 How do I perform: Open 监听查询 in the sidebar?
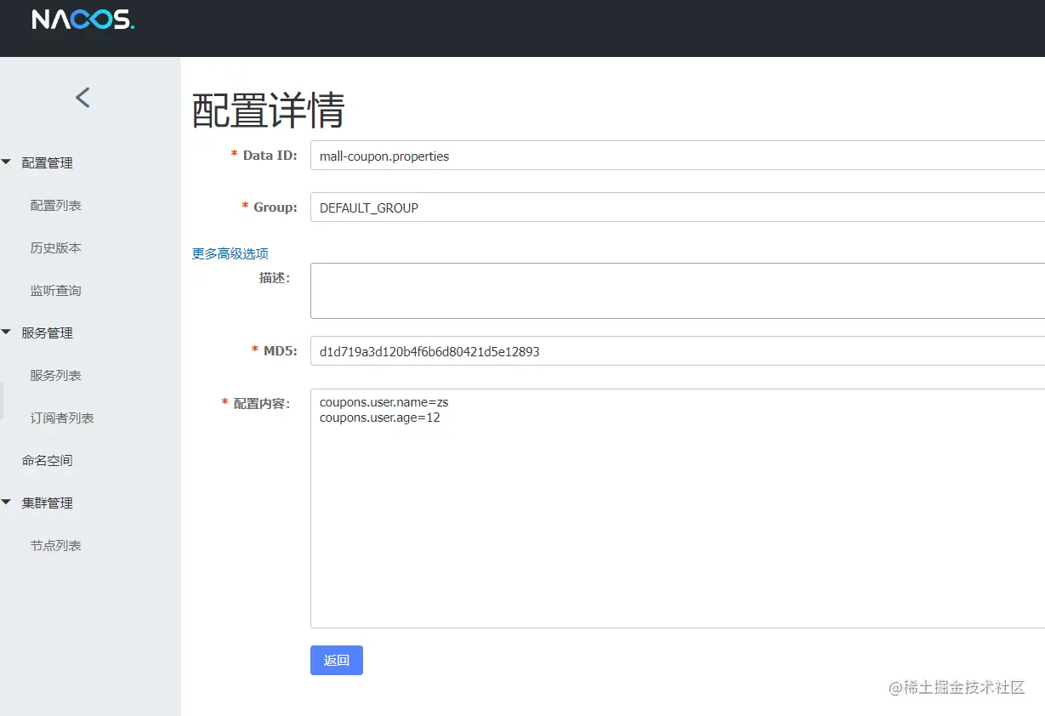click(x=56, y=291)
